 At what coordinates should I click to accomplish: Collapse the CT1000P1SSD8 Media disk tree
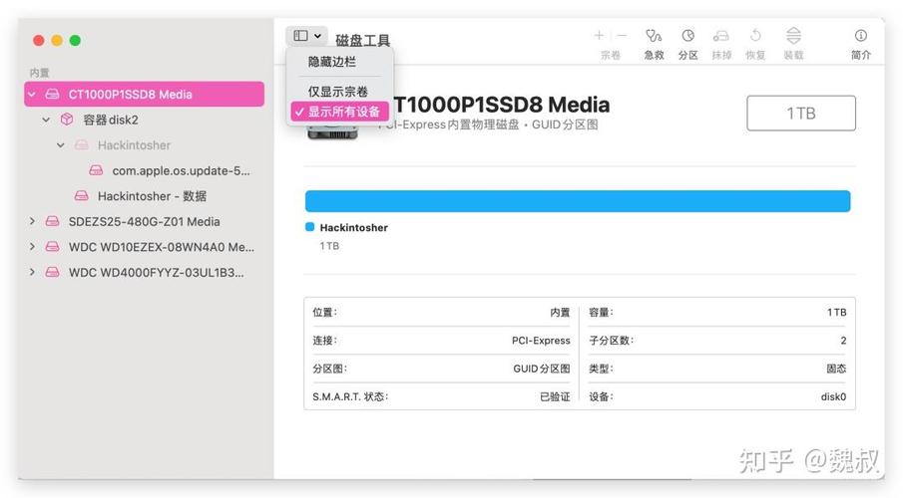32,95
